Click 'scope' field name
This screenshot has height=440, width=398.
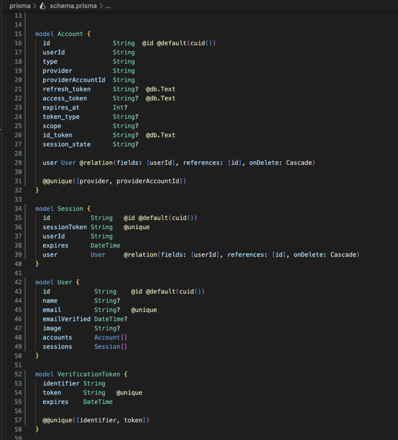52,126
